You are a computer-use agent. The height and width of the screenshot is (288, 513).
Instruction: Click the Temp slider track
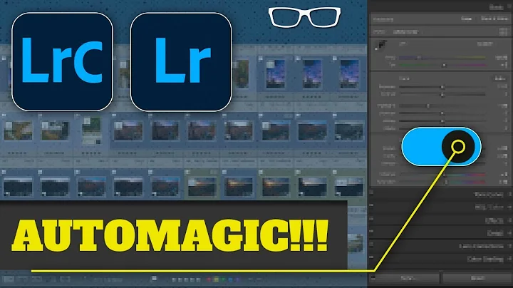(442, 58)
